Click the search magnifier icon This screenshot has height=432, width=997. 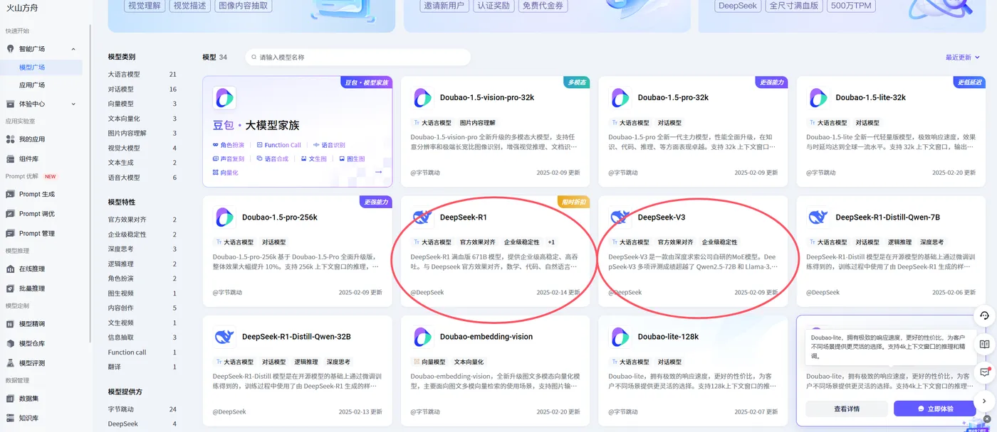pyautogui.click(x=254, y=57)
